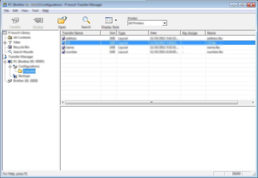The width and height of the screenshot is (258, 178).
Task: Click the Transfer printer toolbar icon
Action: pos(15,20)
